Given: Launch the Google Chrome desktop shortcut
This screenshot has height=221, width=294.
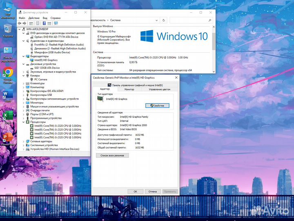Looking at the screenshot, I should 8,75.
